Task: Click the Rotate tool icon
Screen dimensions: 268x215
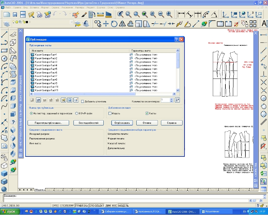Action: (x=114, y=24)
